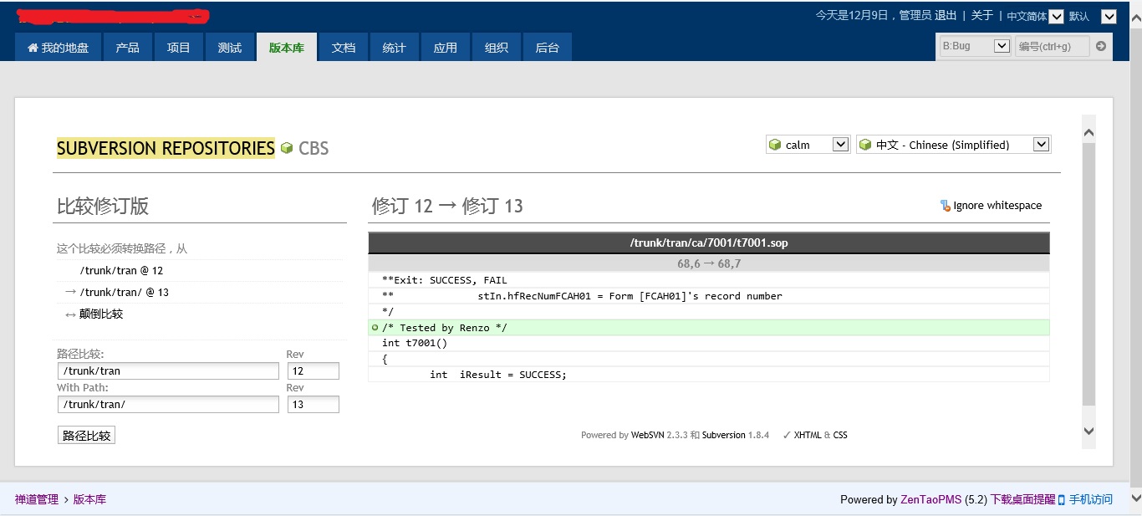Open the 文档 tab

click(x=344, y=48)
